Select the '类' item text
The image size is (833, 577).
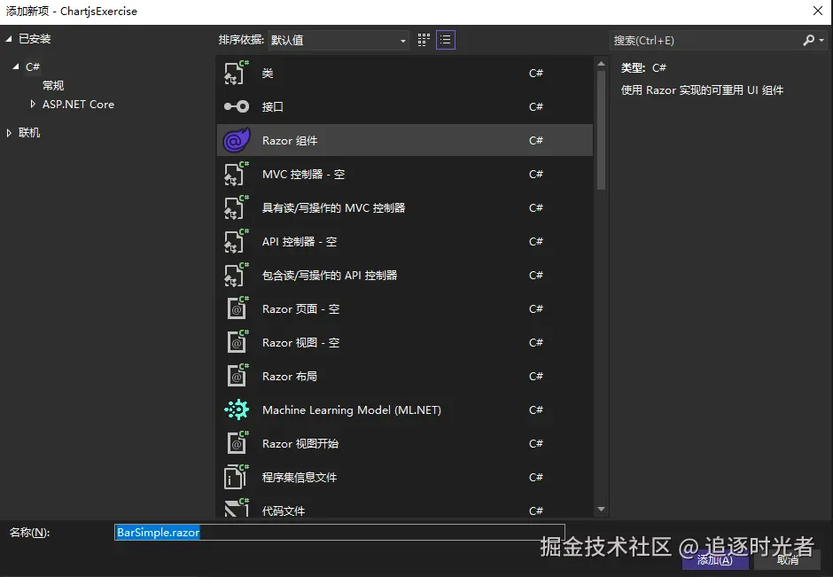[x=268, y=74]
